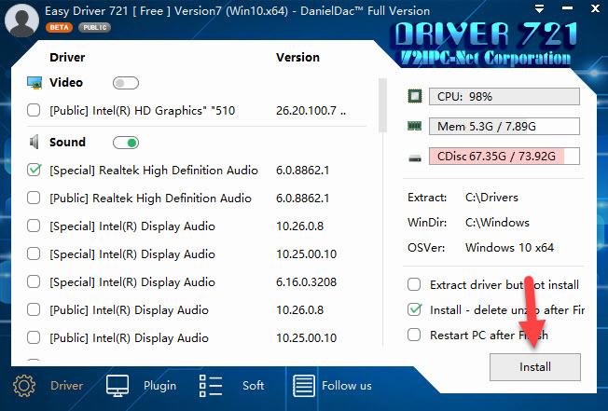The image size is (608, 411).
Task: Check Public Intel Display Audio 10.25.00.10
Action: click(x=34, y=337)
